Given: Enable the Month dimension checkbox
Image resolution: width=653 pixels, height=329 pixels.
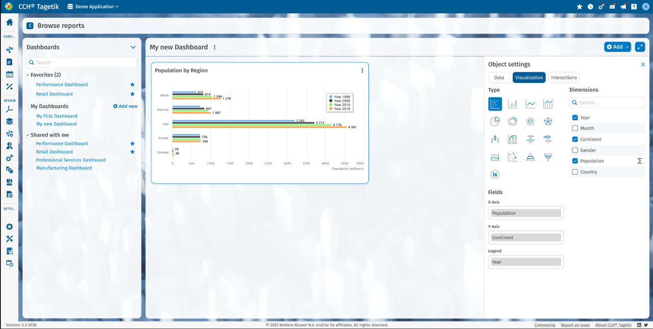Looking at the screenshot, I should pos(575,128).
